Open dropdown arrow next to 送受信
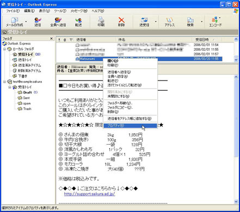The height and width of the screenshot is (212, 240). pos(156,22)
